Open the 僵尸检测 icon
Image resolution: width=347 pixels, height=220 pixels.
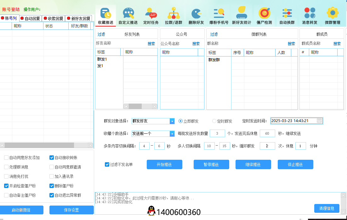pyautogui.click(x=264, y=16)
